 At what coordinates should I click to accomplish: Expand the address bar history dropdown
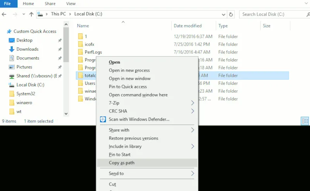tap(224, 14)
